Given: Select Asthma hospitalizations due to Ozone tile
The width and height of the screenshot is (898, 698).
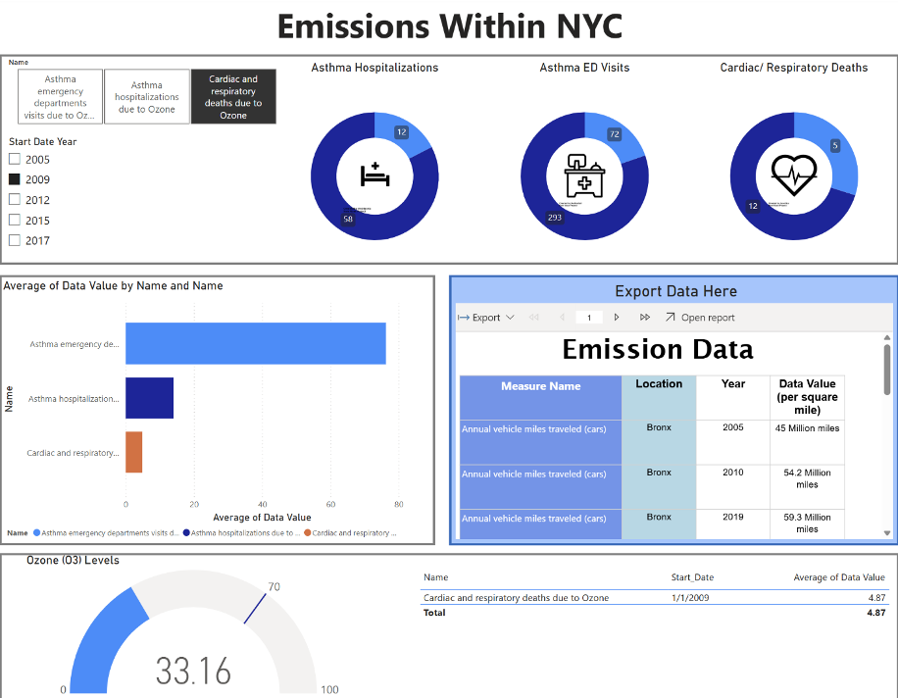Looking at the screenshot, I should tap(147, 97).
